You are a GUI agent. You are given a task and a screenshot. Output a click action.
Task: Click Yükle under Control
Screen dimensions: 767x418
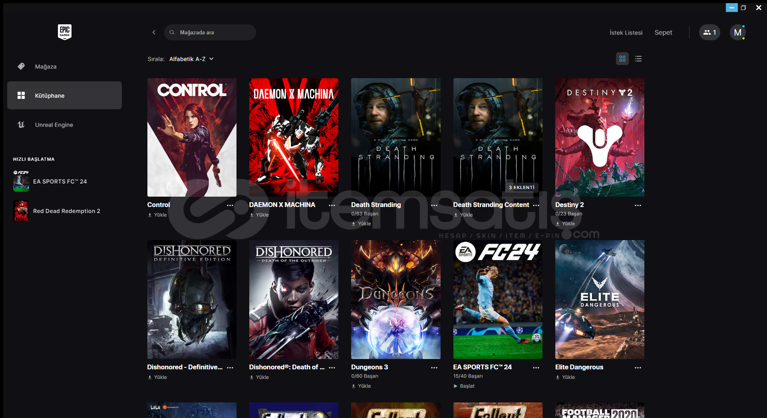click(x=157, y=215)
